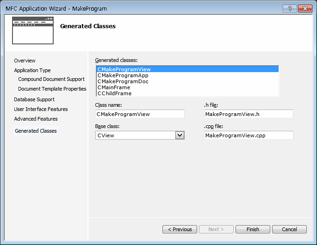317x245 pixels.
Task: Open User Interface Features page
Action: pyautogui.click(x=41, y=109)
